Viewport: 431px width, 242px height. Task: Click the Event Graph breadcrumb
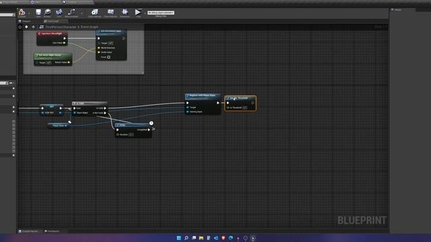pos(90,27)
